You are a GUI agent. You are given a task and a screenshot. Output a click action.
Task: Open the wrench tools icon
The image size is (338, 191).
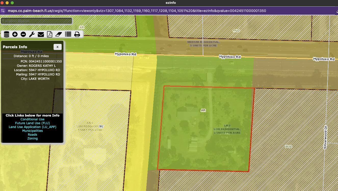32,34
